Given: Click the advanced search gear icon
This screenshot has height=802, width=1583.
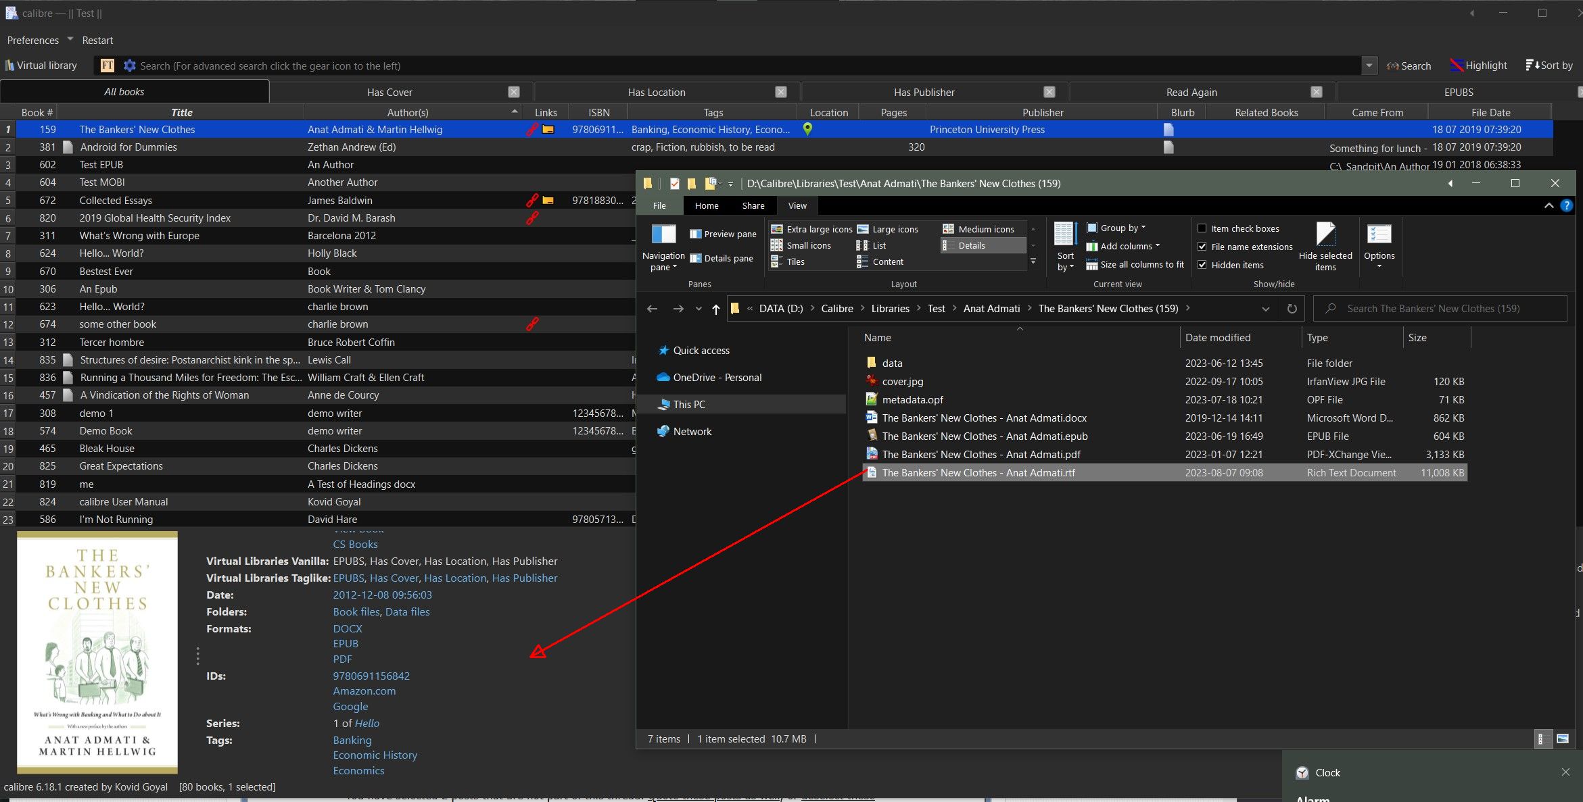Looking at the screenshot, I should click(x=129, y=66).
